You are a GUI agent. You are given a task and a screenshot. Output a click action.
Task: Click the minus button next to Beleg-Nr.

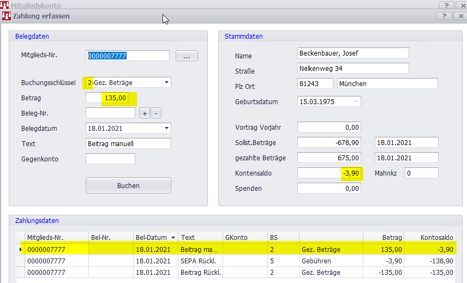tap(155, 113)
